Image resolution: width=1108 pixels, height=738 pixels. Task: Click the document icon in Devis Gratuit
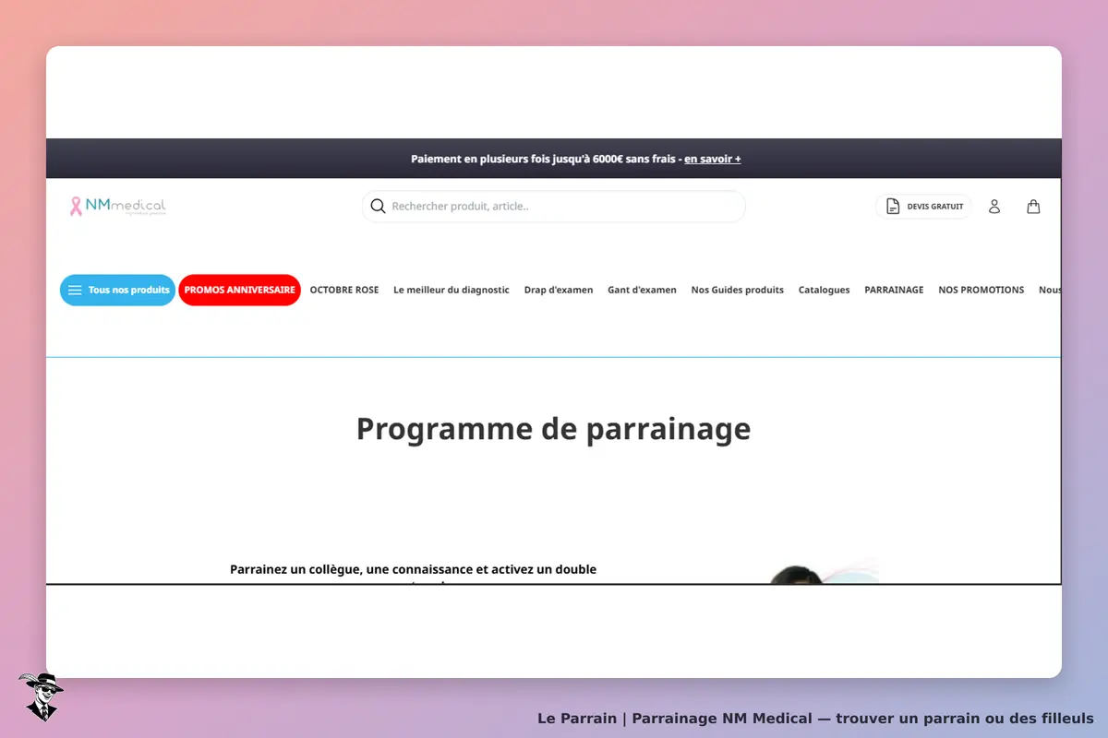click(893, 207)
